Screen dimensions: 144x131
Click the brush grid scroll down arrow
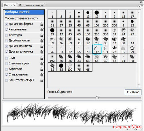coord(139,85)
